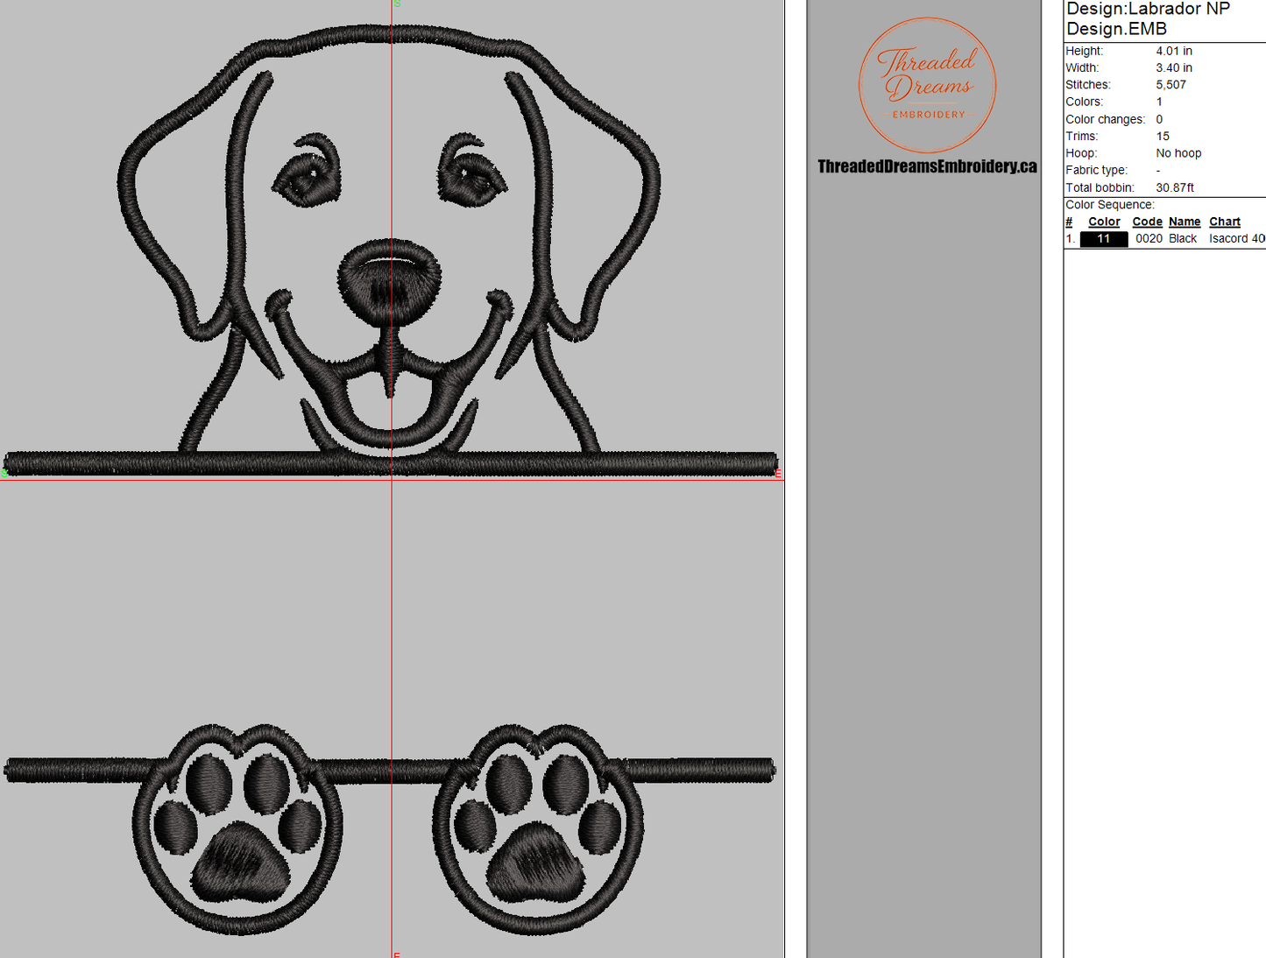
Task: Select the black color swatch numbered 11
Action: (x=1103, y=239)
